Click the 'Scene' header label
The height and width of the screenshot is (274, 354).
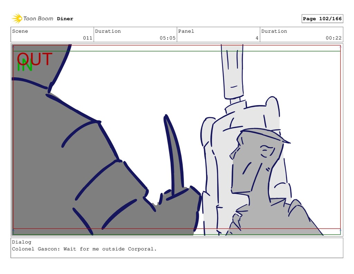(x=20, y=31)
